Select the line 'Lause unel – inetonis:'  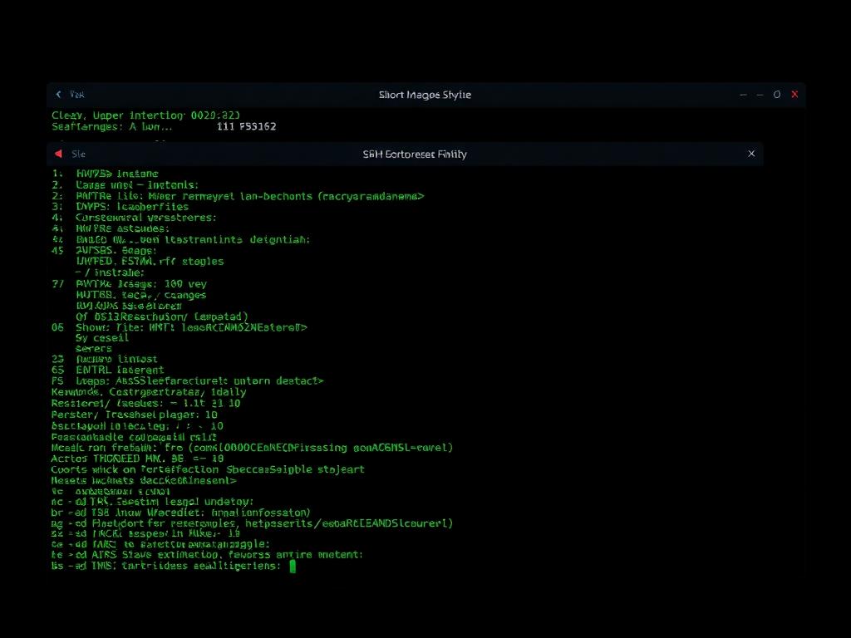pos(125,185)
